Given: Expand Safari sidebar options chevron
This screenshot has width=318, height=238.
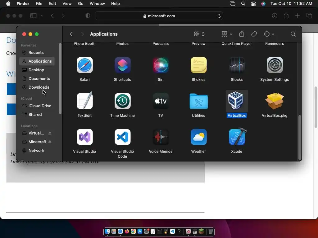Looking at the screenshot, I should (x=42, y=16).
